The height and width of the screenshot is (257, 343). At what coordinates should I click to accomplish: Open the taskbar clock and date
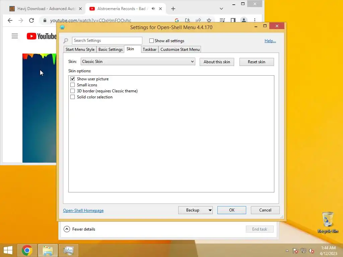[x=328, y=251]
